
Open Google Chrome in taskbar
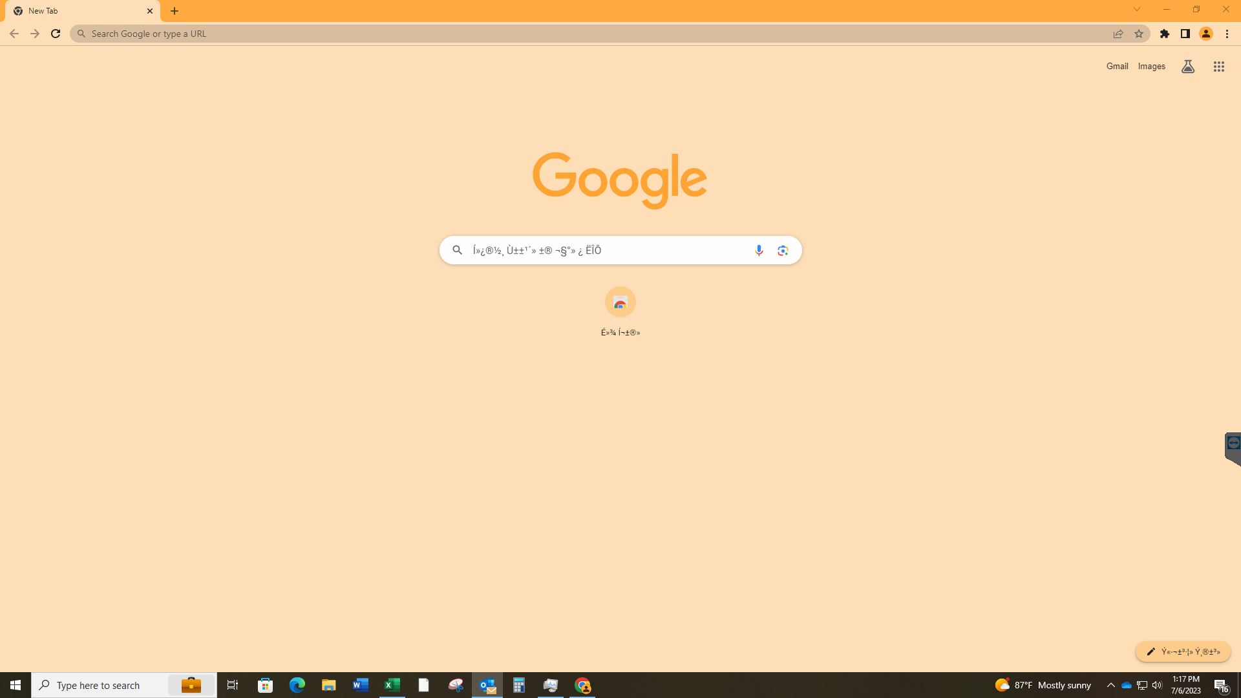tap(582, 685)
